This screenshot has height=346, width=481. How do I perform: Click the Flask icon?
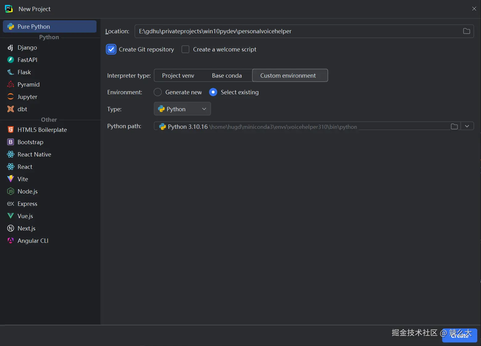(10, 72)
